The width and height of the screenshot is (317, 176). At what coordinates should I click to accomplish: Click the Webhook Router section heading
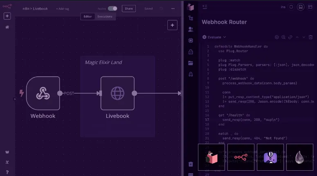(x=224, y=22)
